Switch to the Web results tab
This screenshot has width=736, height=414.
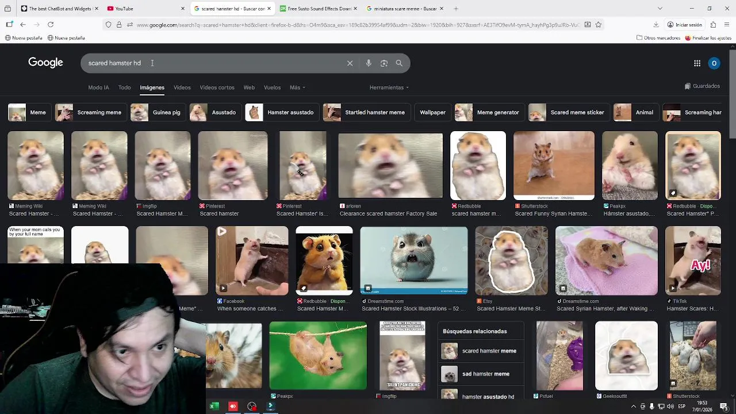pos(249,87)
